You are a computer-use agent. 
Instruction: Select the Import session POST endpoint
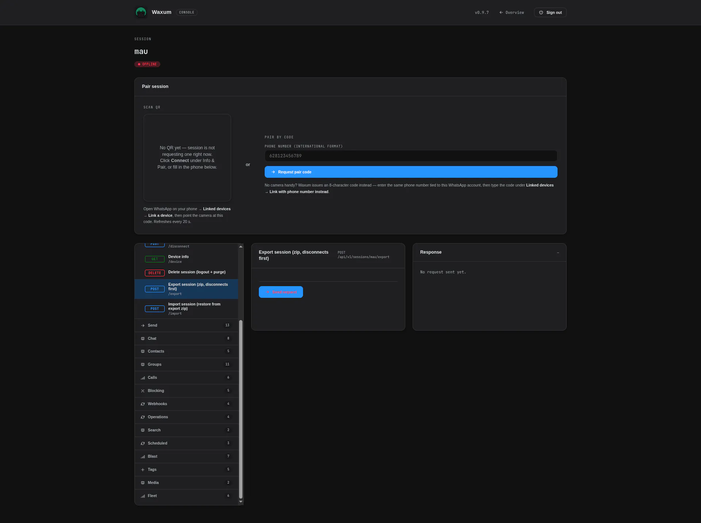coord(187,309)
